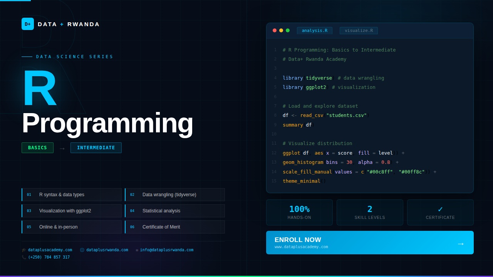Screen dimensions: 493x277
Task: Click the DATA SCIENCE SERIES label
Action: (75, 57)
